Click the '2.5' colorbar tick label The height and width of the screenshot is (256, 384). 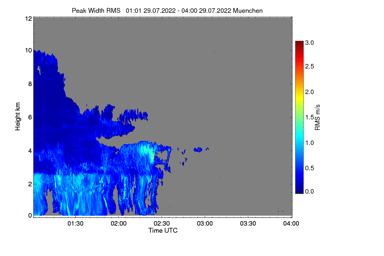click(x=309, y=66)
